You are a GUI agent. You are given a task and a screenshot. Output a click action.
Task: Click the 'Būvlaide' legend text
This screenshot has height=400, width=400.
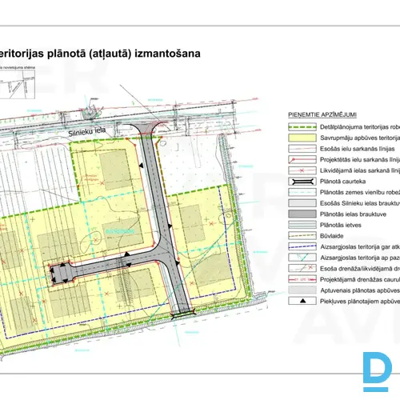pyautogui.click(x=332, y=236)
